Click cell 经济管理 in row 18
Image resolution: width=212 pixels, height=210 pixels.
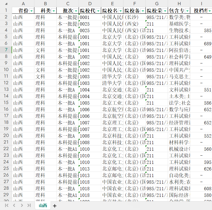(179, 122)
